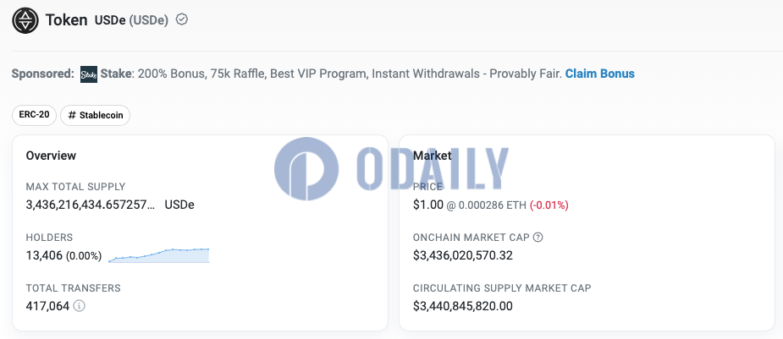Click the USDe (USDe) token name

pyautogui.click(x=131, y=20)
